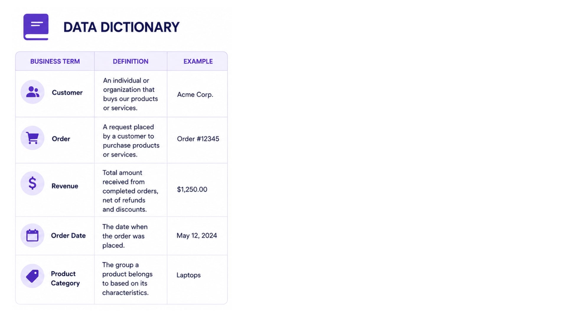Select the BUSINESS TERM column header
The height and width of the screenshot is (319, 567).
[55, 61]
